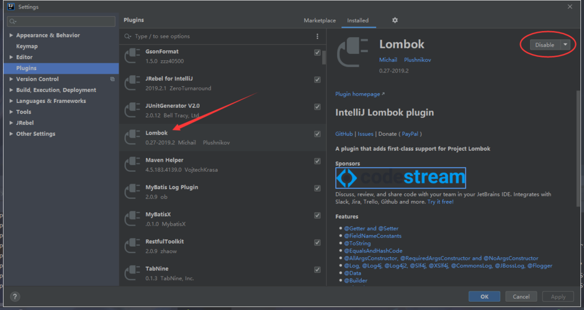Click the Lombok plugin icon in list
This screenshot has height=310, width=584.
[132, 137]
